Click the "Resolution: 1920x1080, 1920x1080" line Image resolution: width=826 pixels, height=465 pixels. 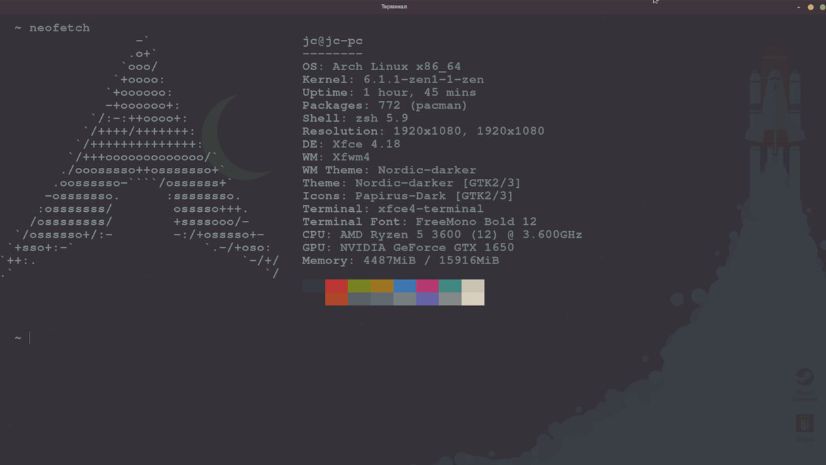click(x=423, y=131)
